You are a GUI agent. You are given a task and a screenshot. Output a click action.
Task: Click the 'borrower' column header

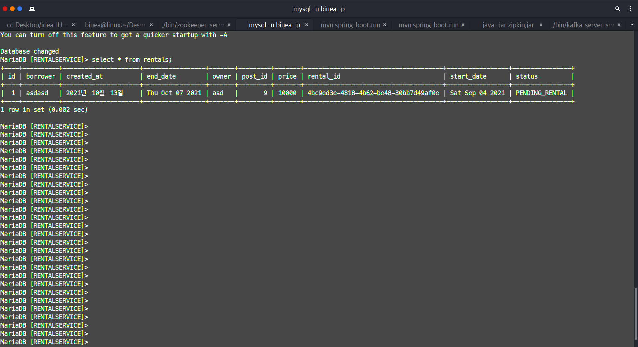(x=41, y=76)
